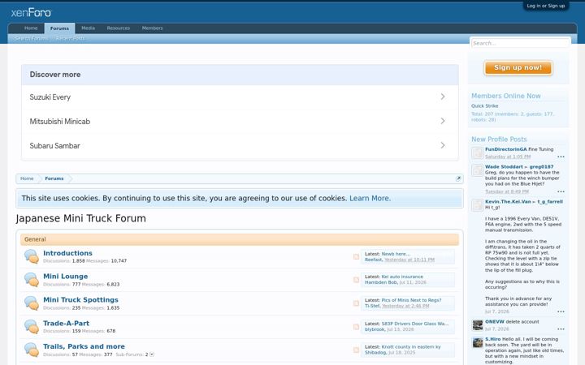Click RSS feed icon in Mini Lounge row
Screen dimensions: 585x365
point(356,280)
